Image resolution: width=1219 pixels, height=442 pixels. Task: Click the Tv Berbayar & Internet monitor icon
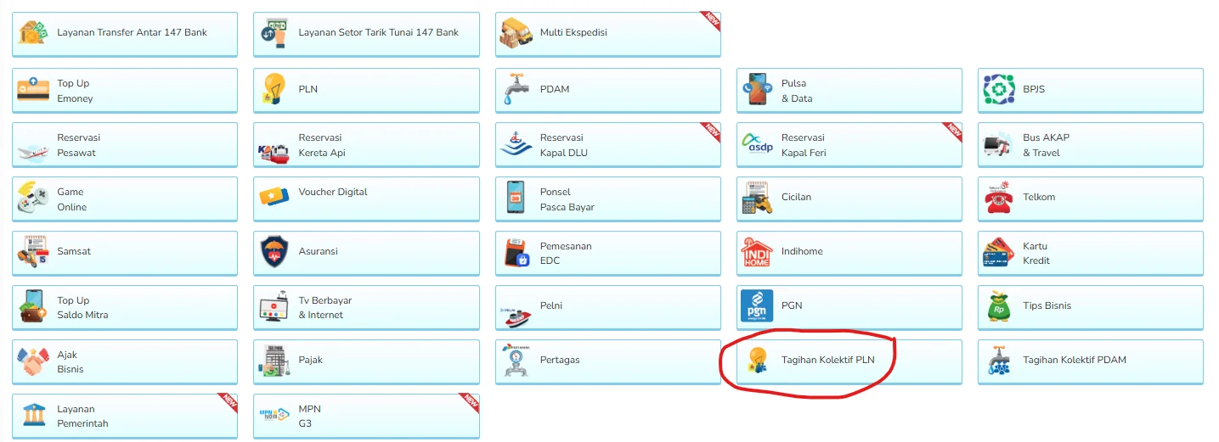click(275, 307)
